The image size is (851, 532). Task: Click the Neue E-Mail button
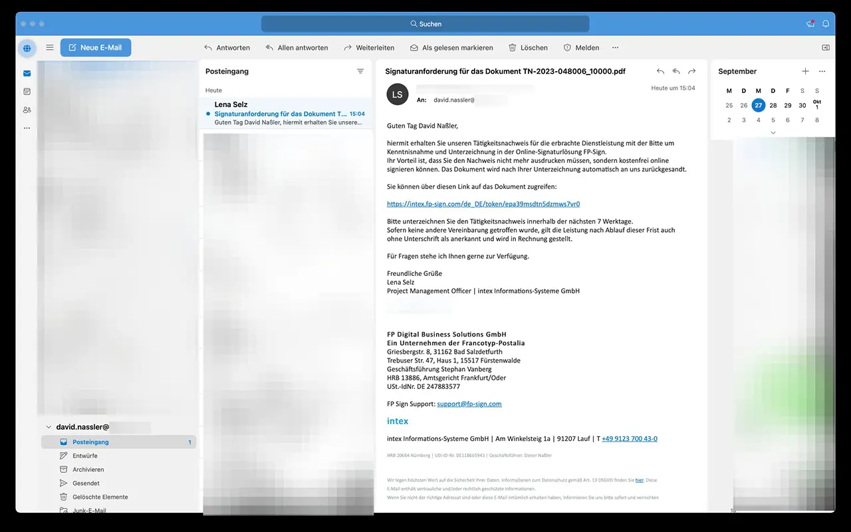click(96, 48)
